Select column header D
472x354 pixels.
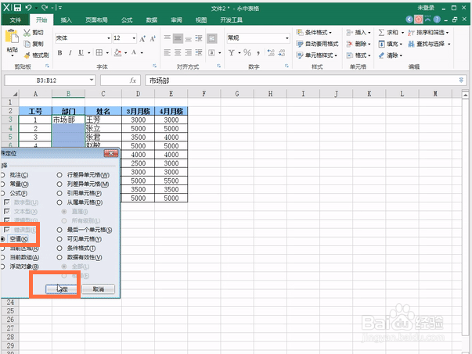[x=138, y=94]
